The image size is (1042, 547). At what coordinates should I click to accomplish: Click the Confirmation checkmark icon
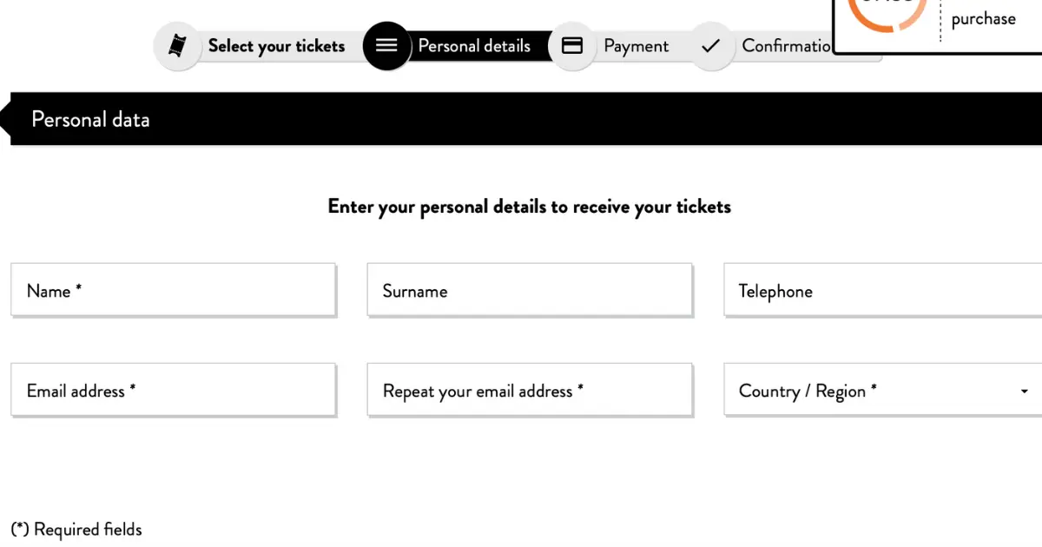tap(711, 46)
